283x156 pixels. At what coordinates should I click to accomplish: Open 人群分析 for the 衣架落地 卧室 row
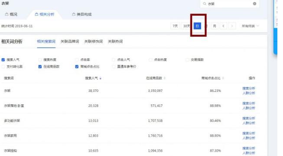tap(249, 108)
